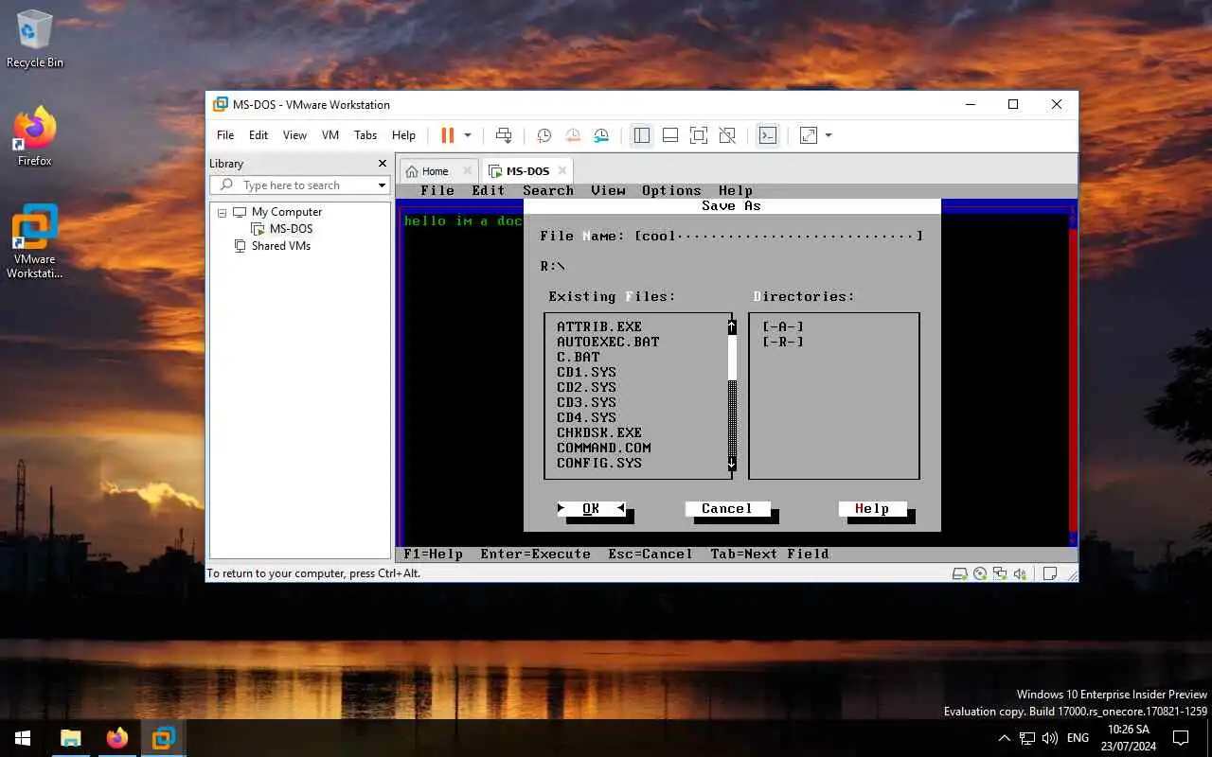Click the Library search field
1212x757 pixels.
301,185
